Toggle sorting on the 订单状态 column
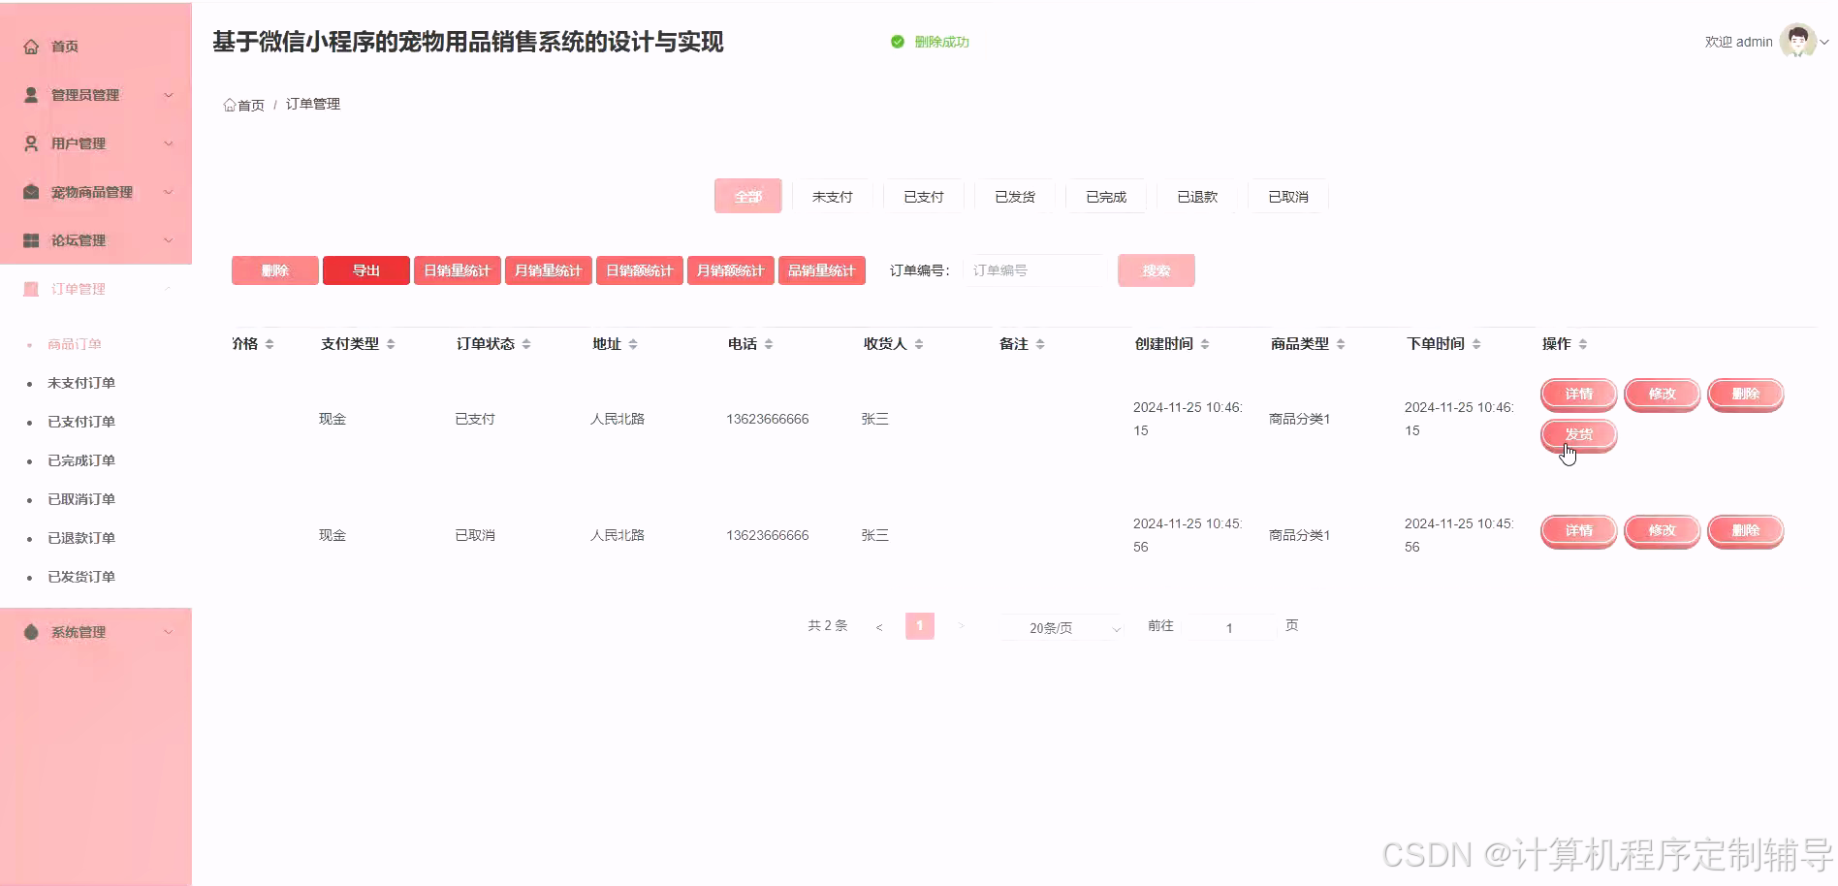Screen dimensions: 1838x886 (526, 343)
